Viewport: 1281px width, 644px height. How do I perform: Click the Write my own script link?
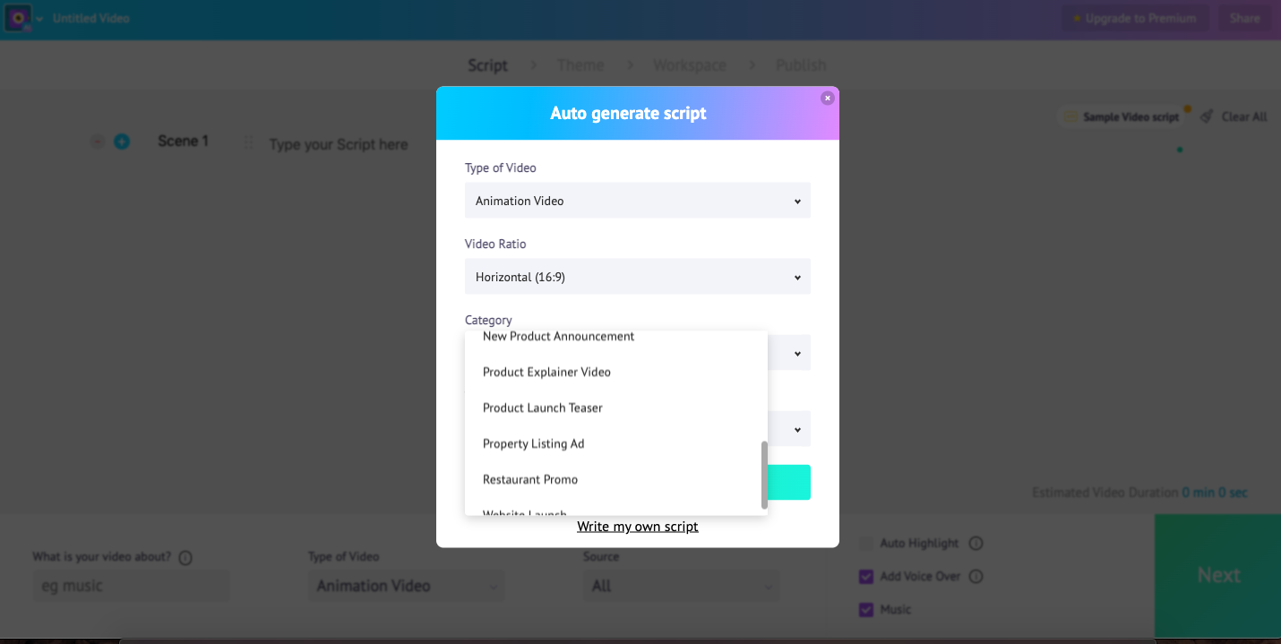(x=637, y=526)
